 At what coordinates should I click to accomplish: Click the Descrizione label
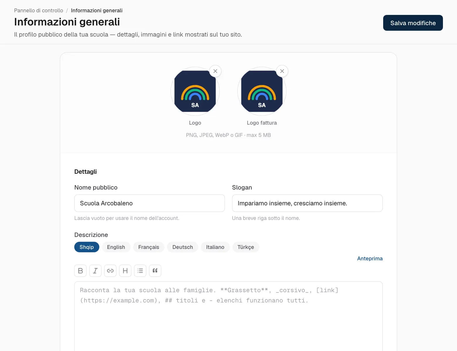point(91,235)
